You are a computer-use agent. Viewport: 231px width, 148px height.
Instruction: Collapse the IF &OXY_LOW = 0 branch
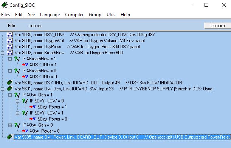coord(17,101)
